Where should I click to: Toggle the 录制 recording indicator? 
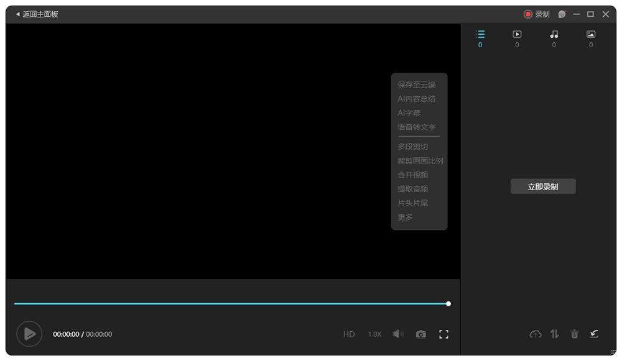538,14
